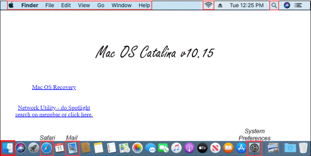Open the File menu
The image size is (311, 156).
(50, 5)
